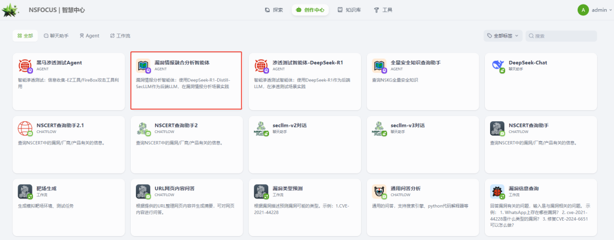
Task: Click the compass icon beside 探索
Action: click(x=267, y=10)
